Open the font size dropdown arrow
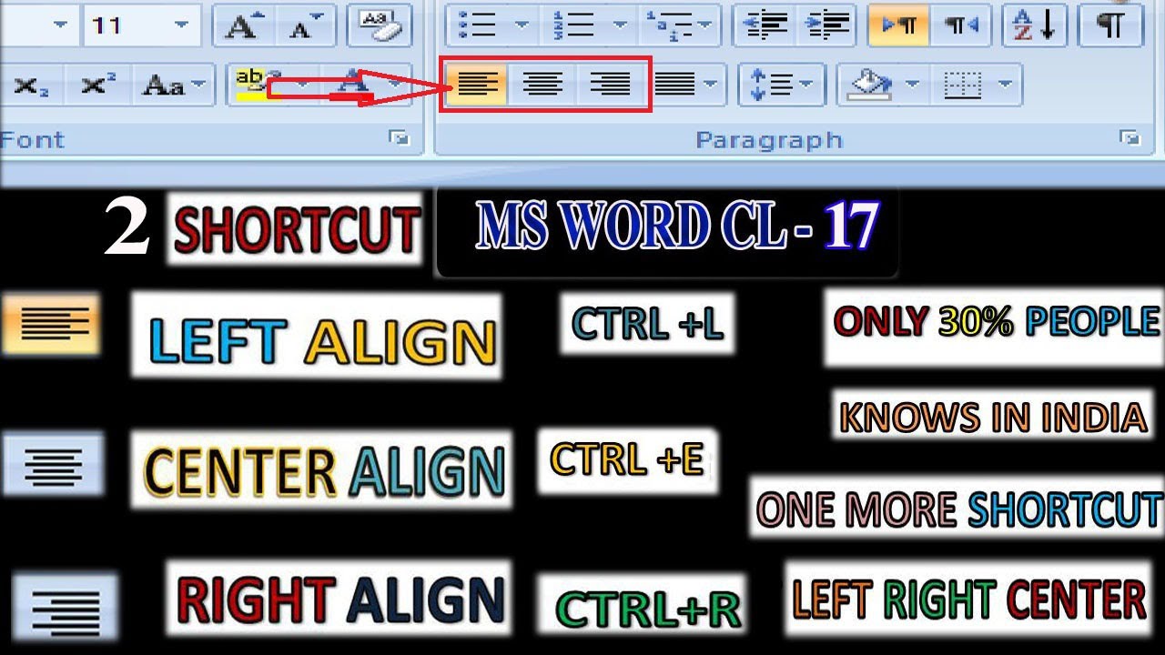The width and height of the screenshot is (1165, 655). [x=182, y=25]
